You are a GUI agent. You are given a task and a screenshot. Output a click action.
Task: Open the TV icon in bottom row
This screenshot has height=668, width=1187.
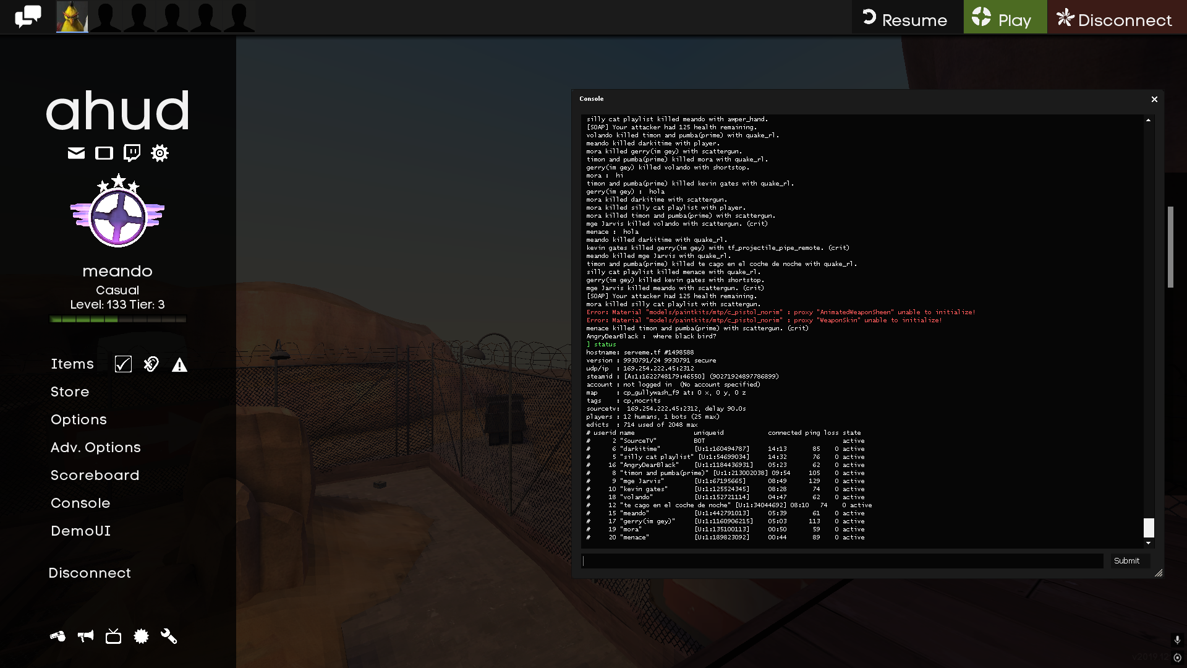coord(113,636)
